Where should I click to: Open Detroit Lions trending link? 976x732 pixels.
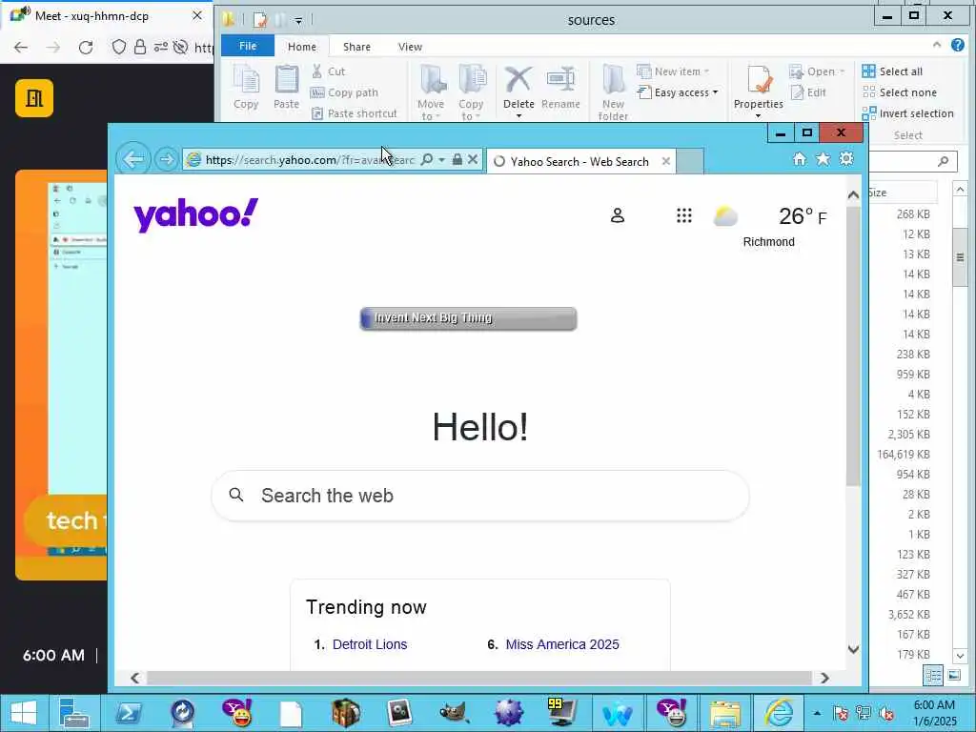[x=369, y=644]
